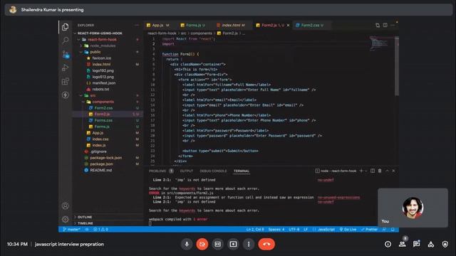Switch to the Forms.js editor tab
The image size is (456, 256).
coord(193,26)
